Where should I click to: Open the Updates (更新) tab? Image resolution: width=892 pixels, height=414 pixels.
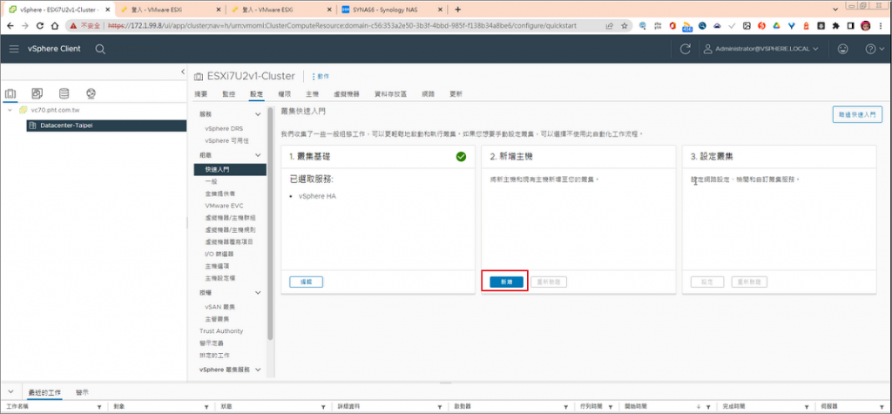456,94
